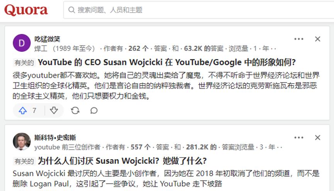Open profile name 斯科特•史密斯
334x191 pixels.
click(55, 137)
